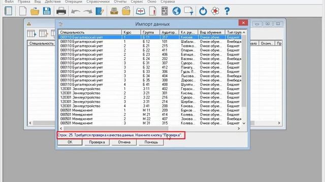Click background window's title bar icon
The image size is (325, 182).
point(29,24)
